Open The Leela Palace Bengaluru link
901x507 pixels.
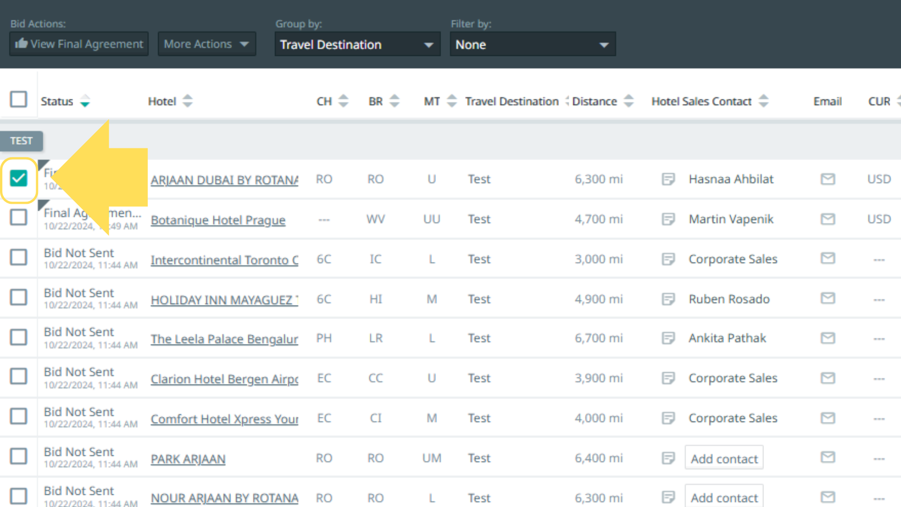coord(224,339)
